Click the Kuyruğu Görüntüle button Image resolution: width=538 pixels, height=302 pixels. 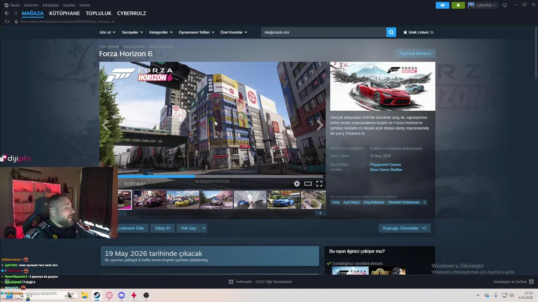click(x=404, y=228)
